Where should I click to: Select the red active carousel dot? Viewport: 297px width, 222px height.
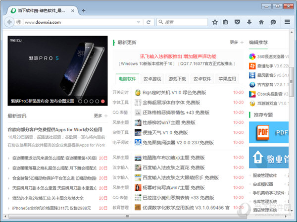click(x=103, y=101)
